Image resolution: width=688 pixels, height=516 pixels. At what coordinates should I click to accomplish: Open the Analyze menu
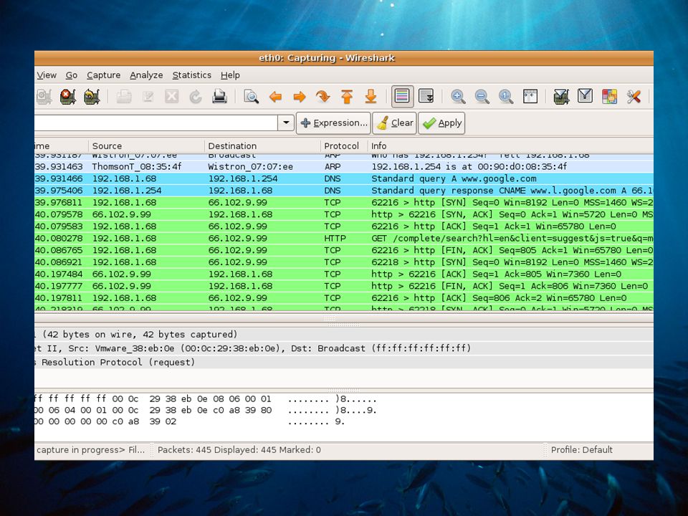point(146,75)
